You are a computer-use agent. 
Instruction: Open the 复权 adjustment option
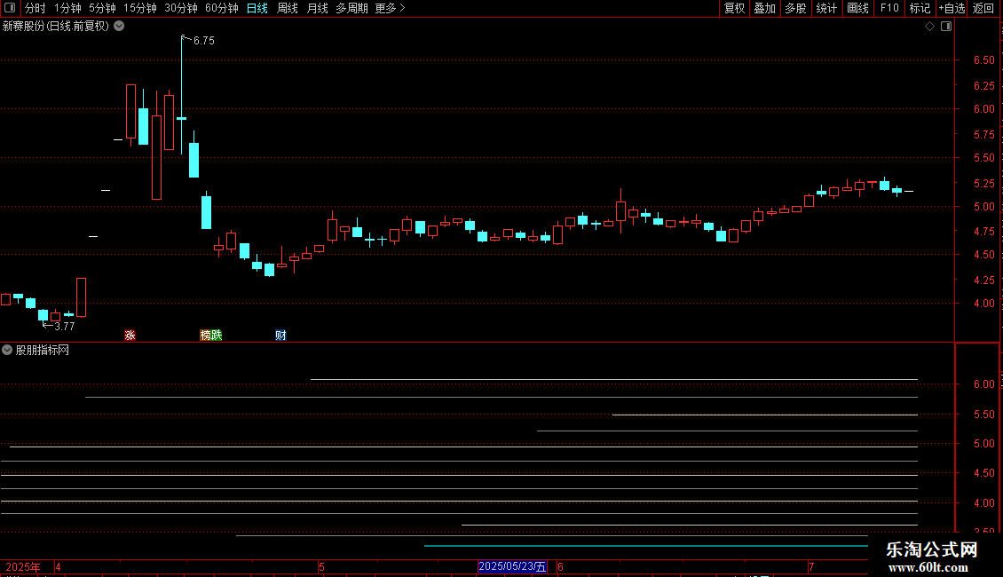[734, 8]
